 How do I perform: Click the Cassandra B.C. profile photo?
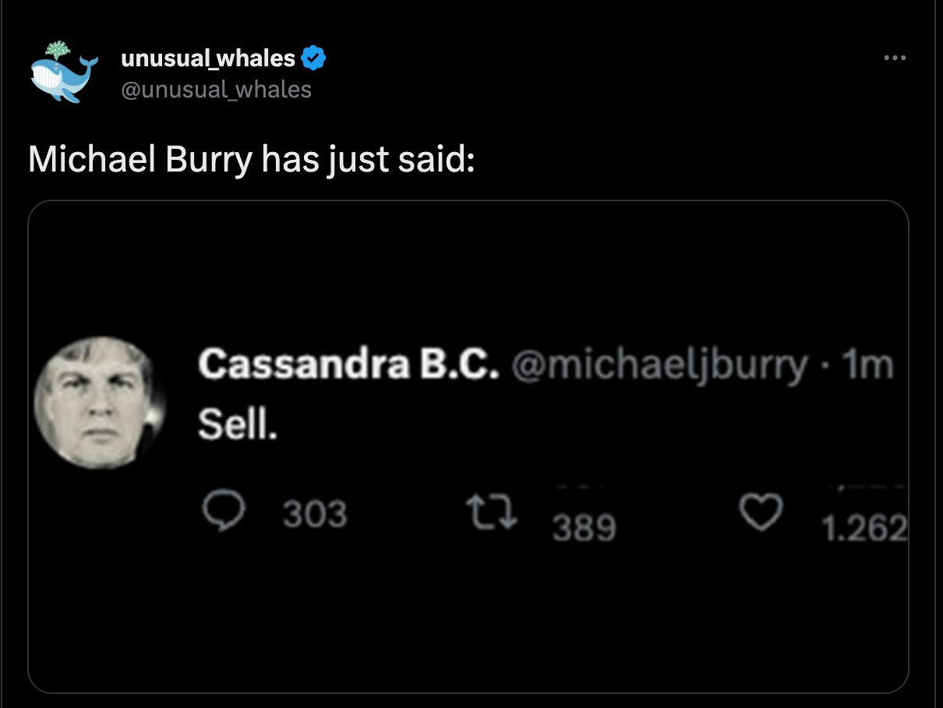pyautogui.click(x=100, y=402)
